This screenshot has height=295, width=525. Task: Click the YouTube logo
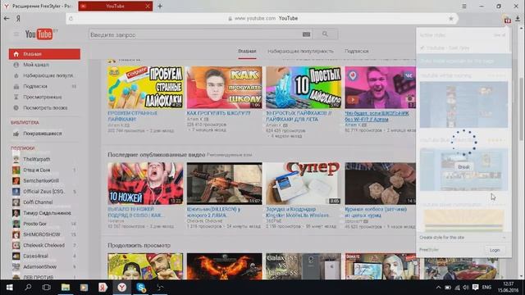coord(39,34)
